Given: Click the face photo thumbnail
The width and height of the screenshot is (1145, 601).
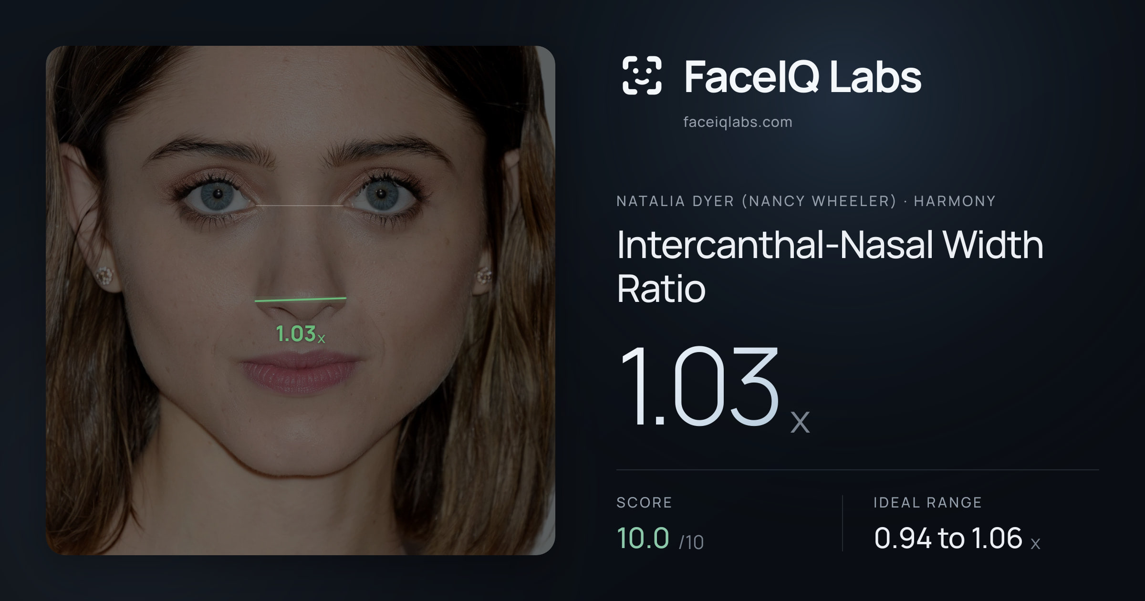Looking at the screenshot, I should coord(301,300).
